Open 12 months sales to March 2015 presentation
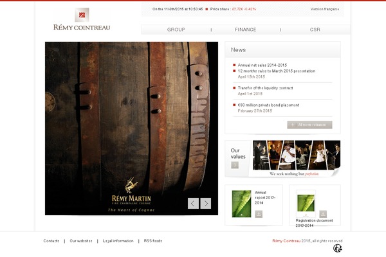This screenshot has height=257, width=386. tap(277, 71)
